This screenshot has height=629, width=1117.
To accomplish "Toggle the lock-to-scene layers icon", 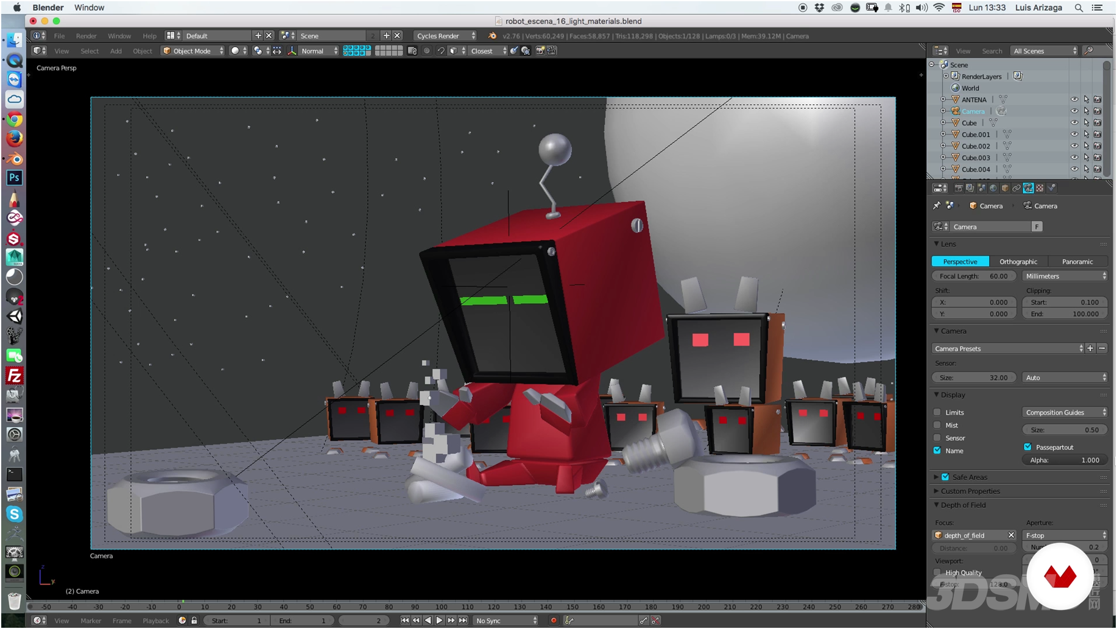I will (412, 51).
